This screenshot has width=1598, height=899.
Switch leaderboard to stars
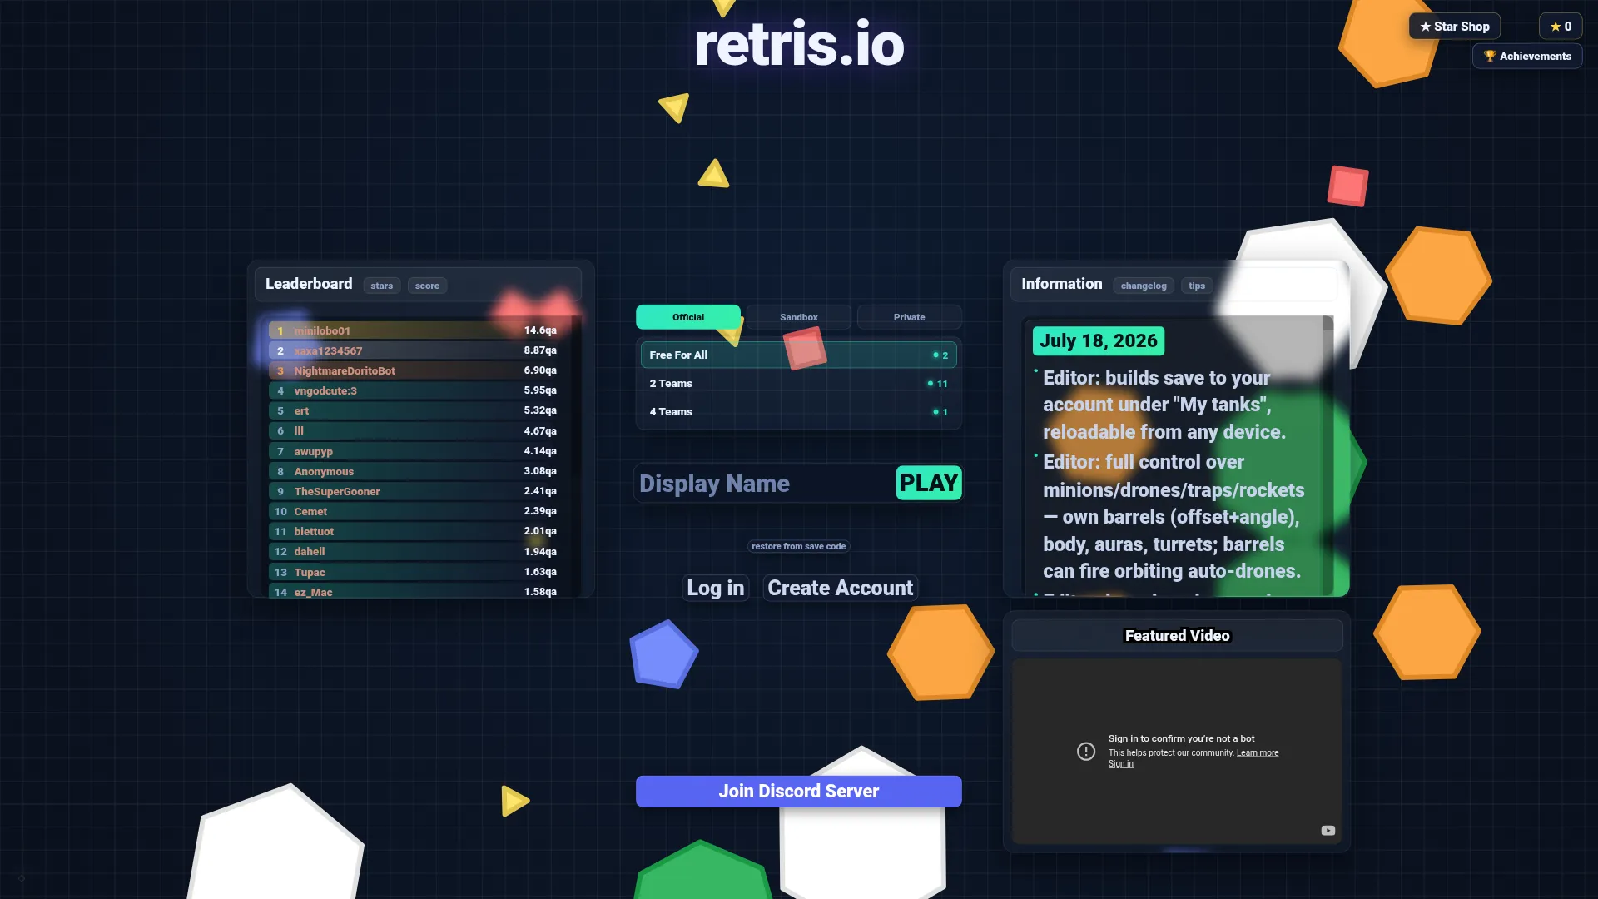381,286
